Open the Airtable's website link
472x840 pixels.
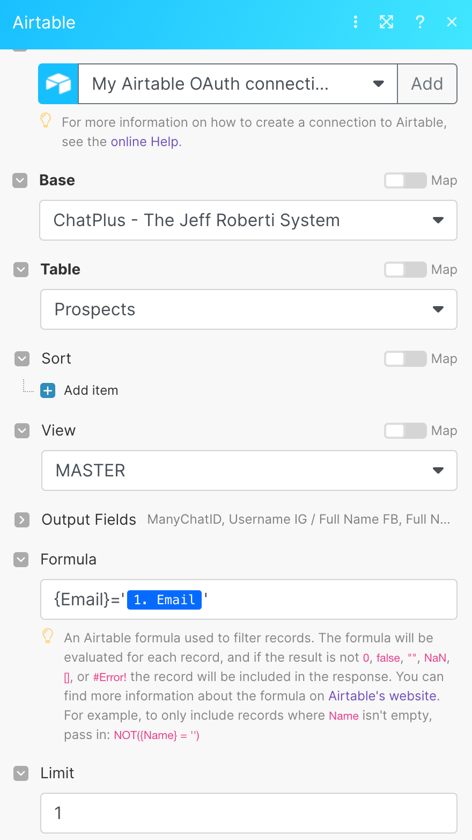point(383,696)
